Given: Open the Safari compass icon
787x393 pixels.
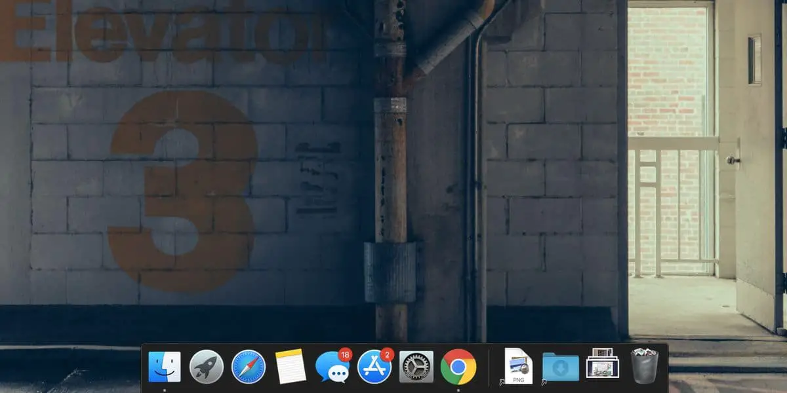Looking at the screenshot, I should pyautogui.click(x=249, y=367).
